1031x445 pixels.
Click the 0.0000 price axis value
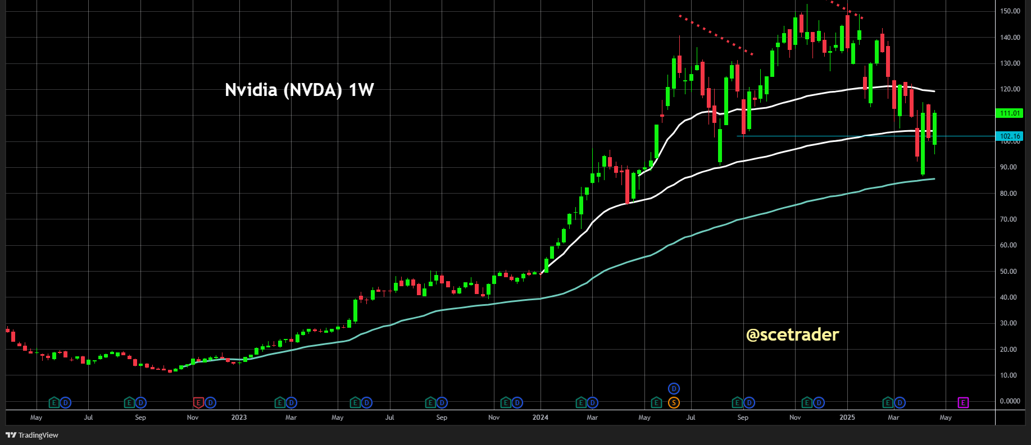(x=1010, y=401)
